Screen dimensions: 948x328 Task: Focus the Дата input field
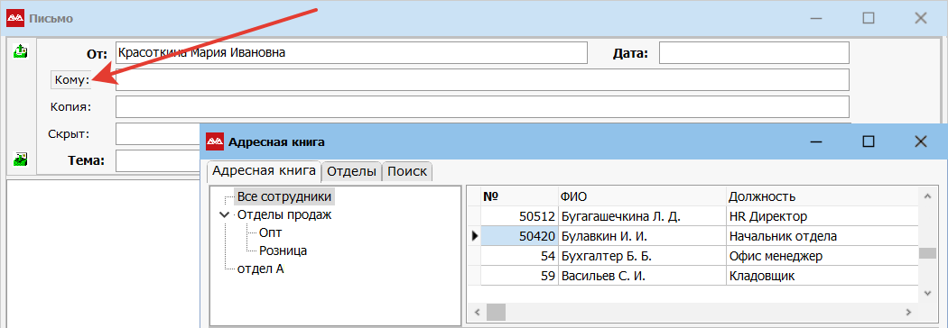pyautogui.click(x=754, y=52)
